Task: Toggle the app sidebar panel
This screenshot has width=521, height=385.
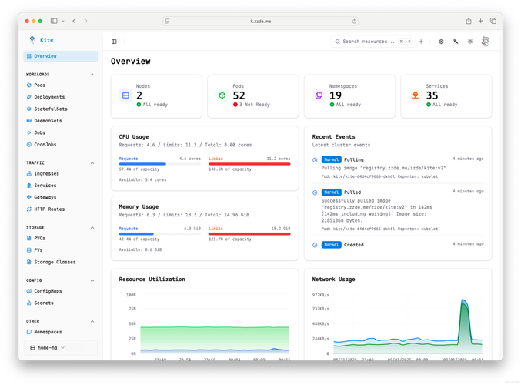Action: [x=114, y=42]
